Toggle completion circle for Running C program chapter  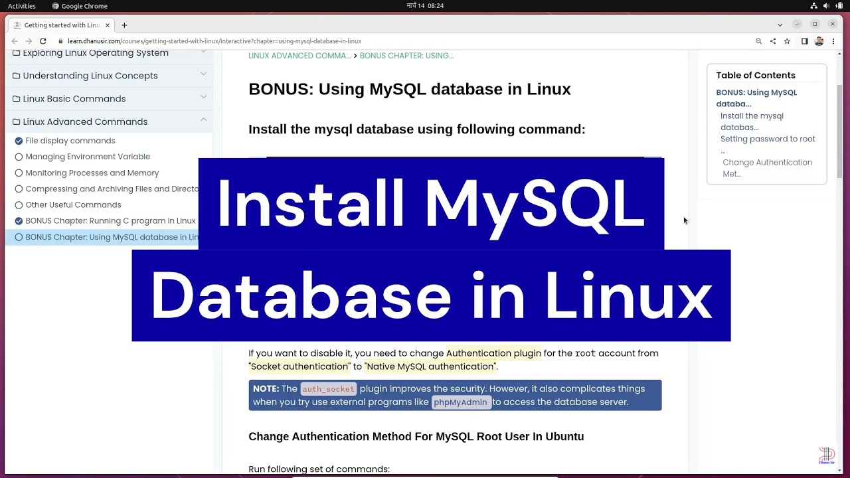coord(19,221)
